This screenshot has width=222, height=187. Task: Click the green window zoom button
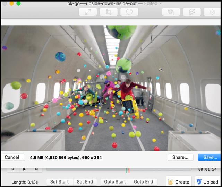[18, 3]
